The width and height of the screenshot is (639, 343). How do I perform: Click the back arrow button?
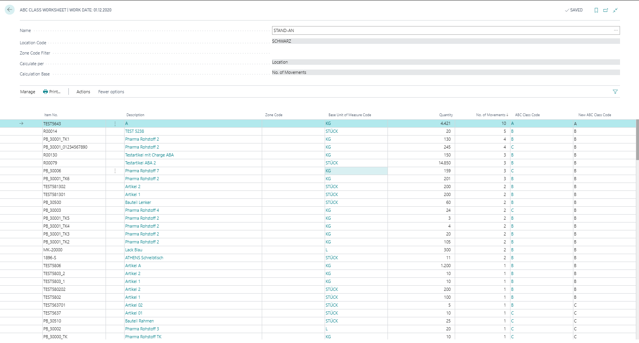[9, 10]
